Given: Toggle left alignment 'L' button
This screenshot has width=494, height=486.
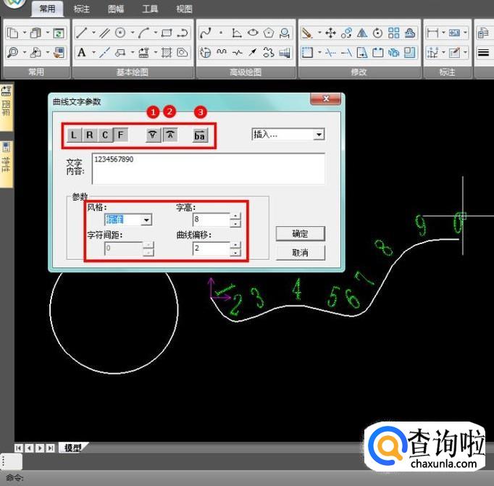Looking at the screenshot, I should [74, 135].
